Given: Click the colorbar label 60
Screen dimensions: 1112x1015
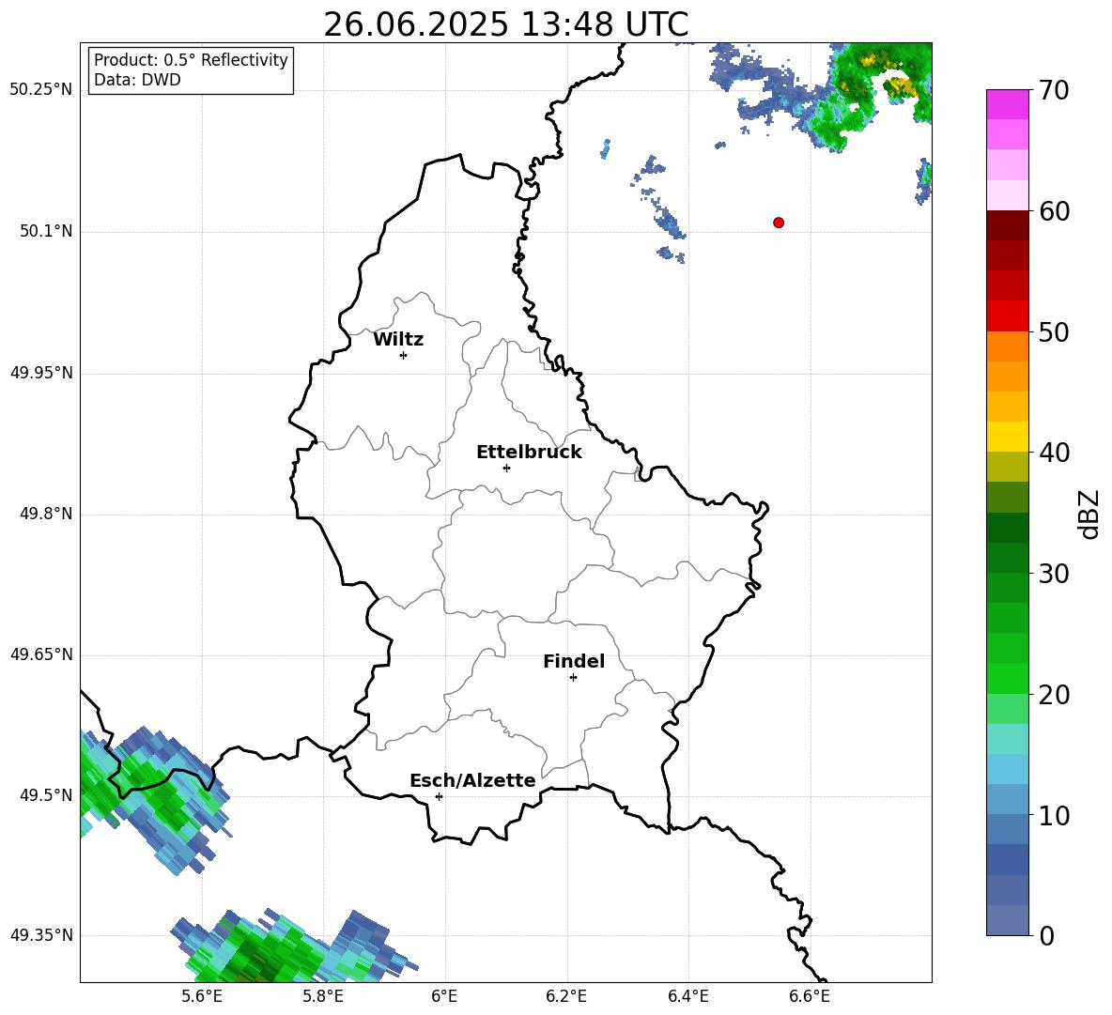Looking at the screenshot, I should click(x=1055, y=211).
